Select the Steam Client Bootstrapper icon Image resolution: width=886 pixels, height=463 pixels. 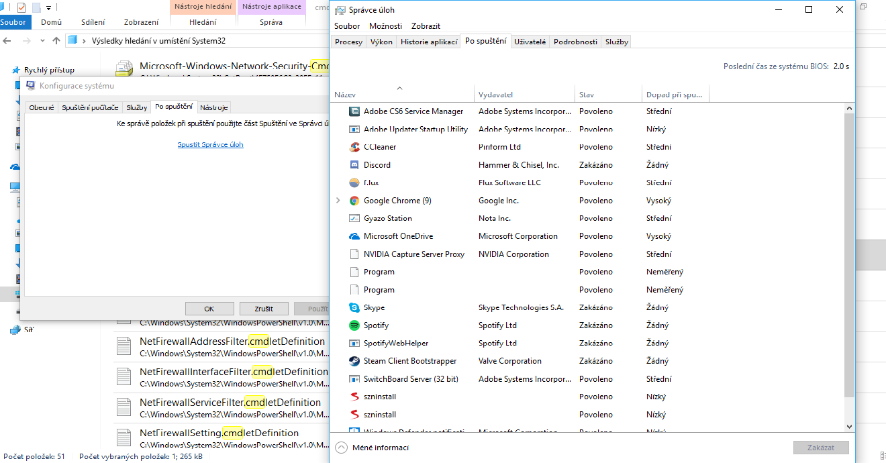click(x=354, y=361)
